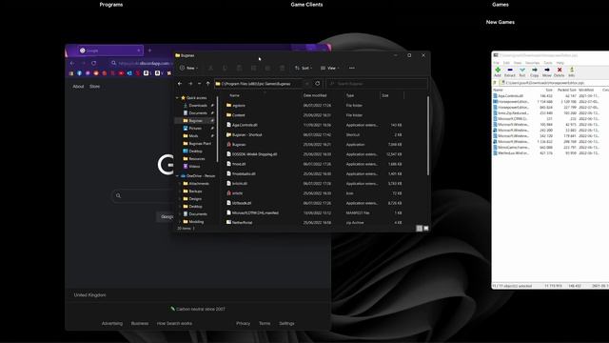This screenshot has height=343, width=609.
Task: Open the Sort dropdown in File Explorer
Action: 304,68
